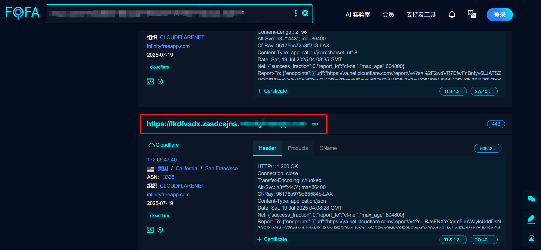
Task: Click the San Francisco city link
Action: (x=221, y=168)
